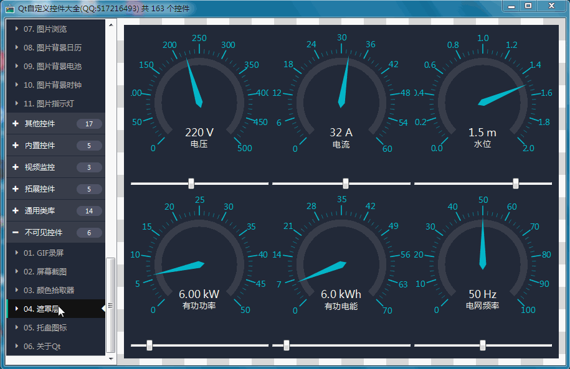Open 07. 图片浏览 item
570x369 pixels.
[x=45, y=29]
